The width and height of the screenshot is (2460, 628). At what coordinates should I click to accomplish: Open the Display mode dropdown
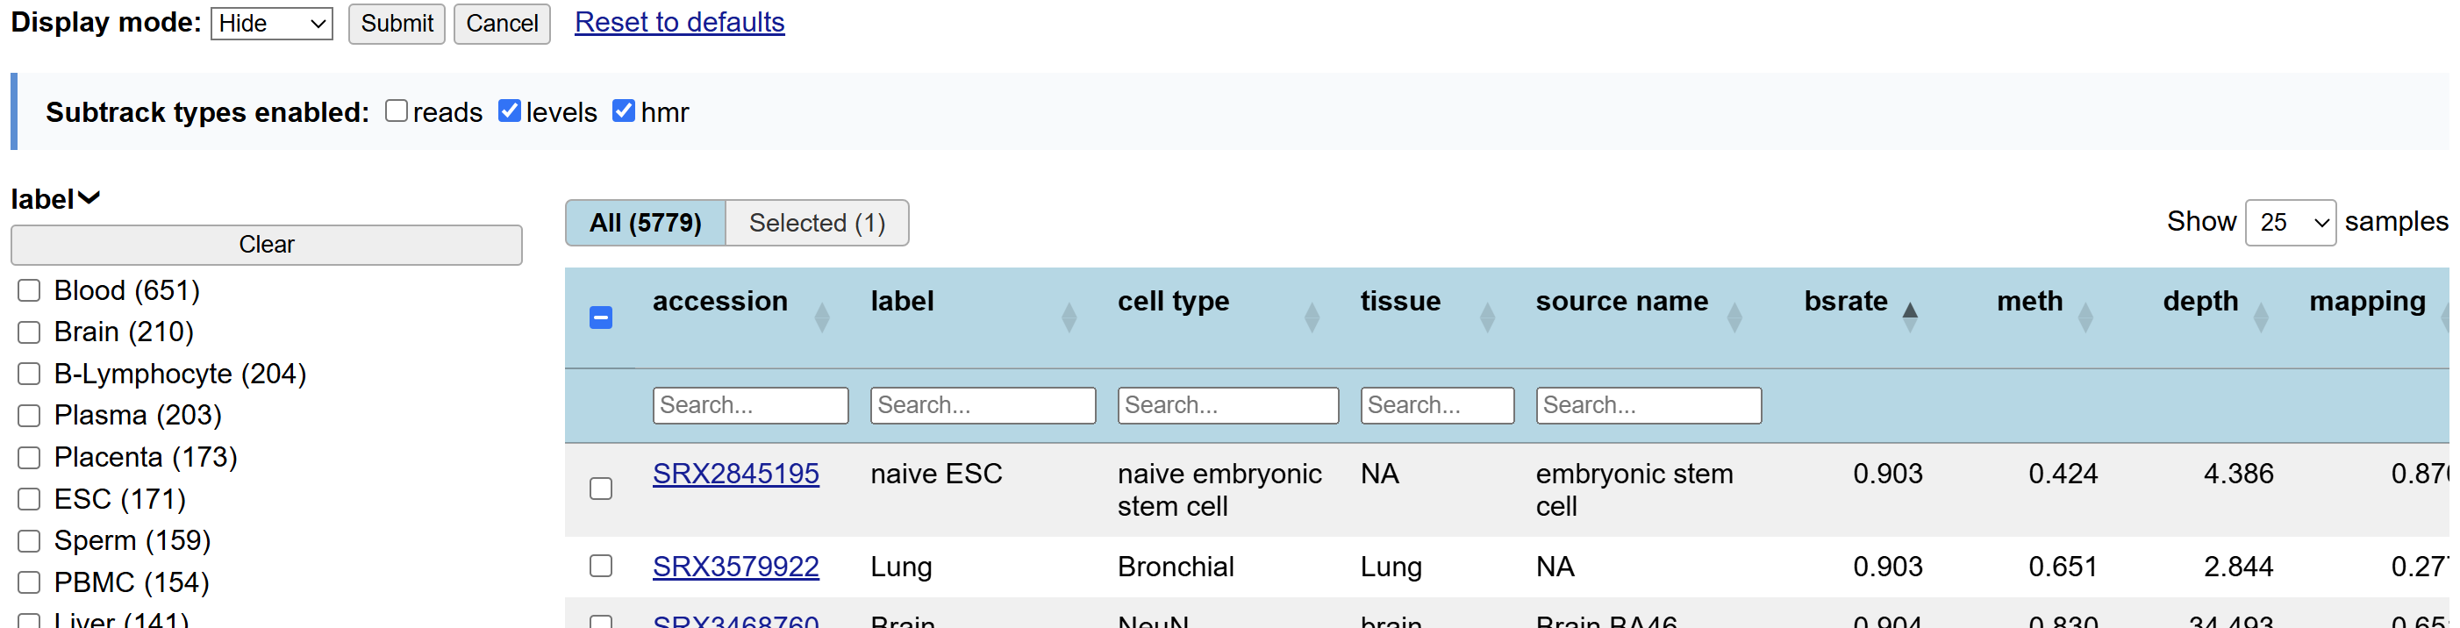(x=272, y=24)
